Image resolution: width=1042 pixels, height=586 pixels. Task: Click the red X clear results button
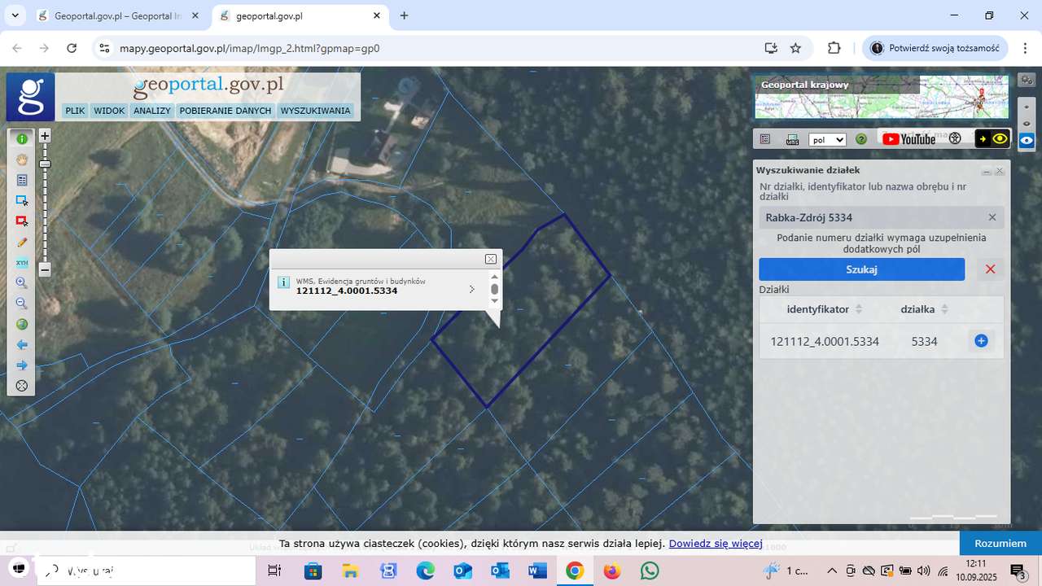click(990, 269)
